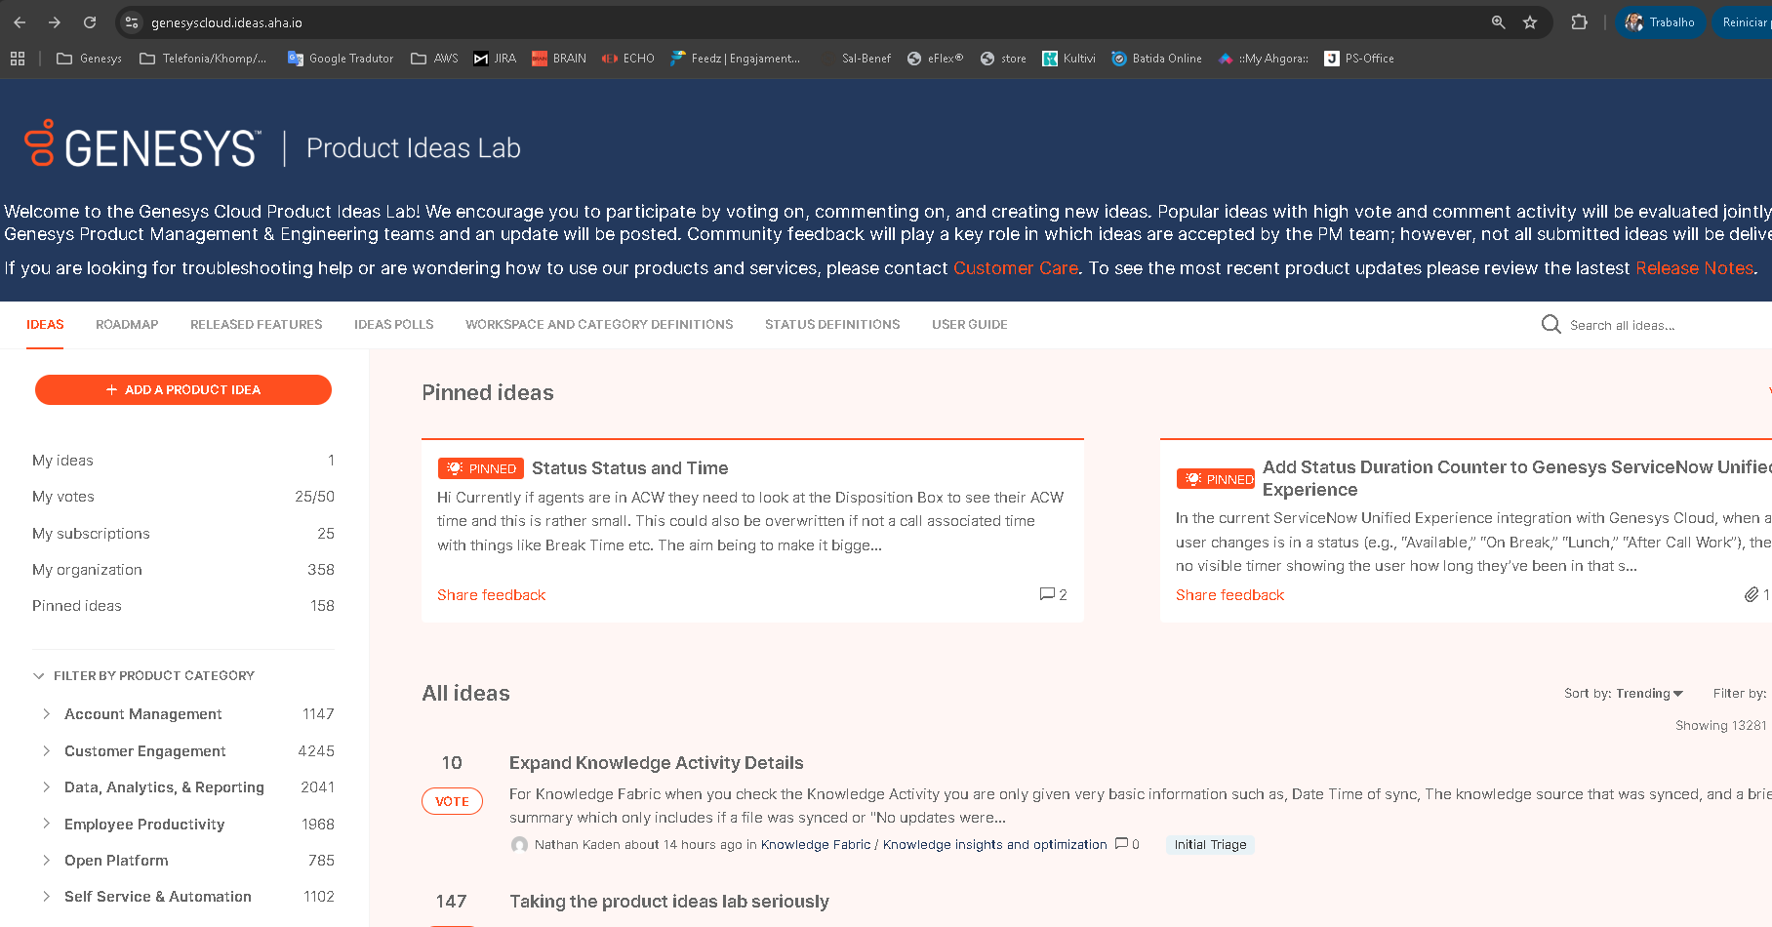Click the search magnifier icon
The height and width of the screenshot is (927, 1772).
point(1550,324)
